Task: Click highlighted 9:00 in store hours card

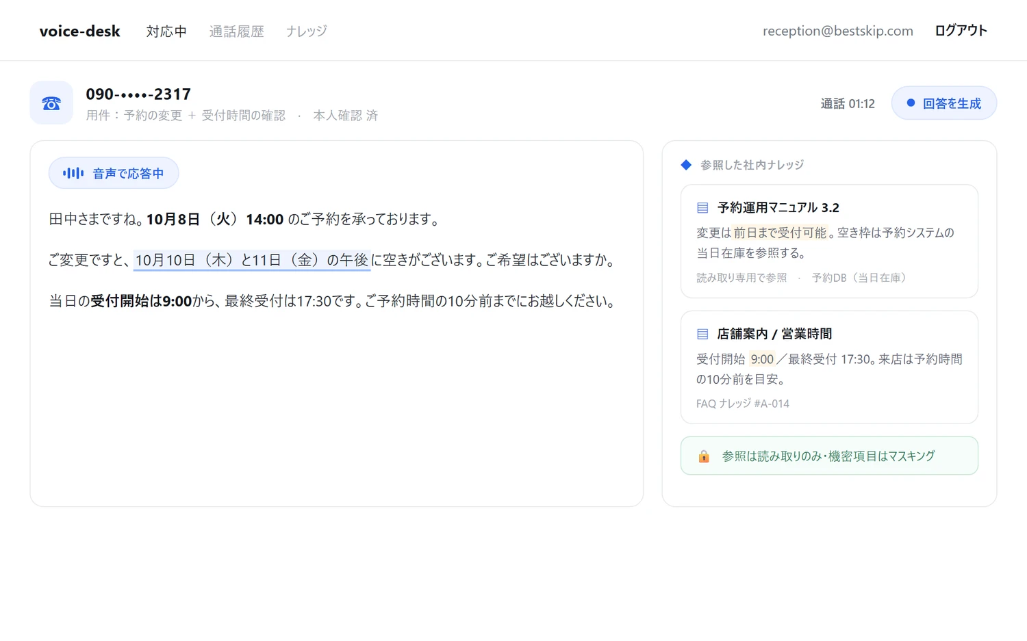Action: pos(762,359)
